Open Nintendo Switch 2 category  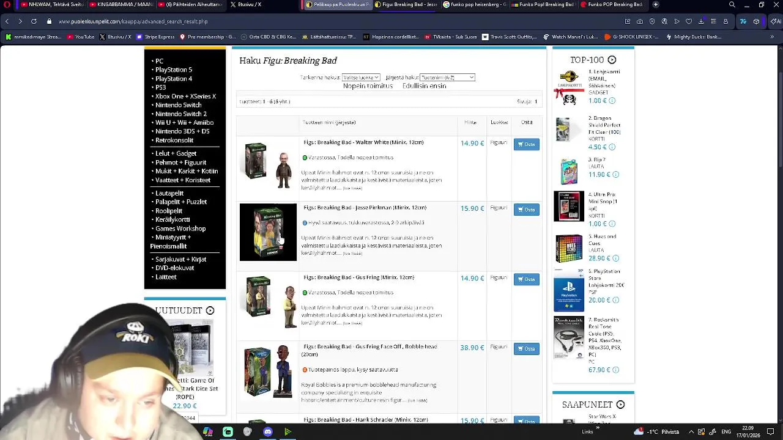point(181,114)
